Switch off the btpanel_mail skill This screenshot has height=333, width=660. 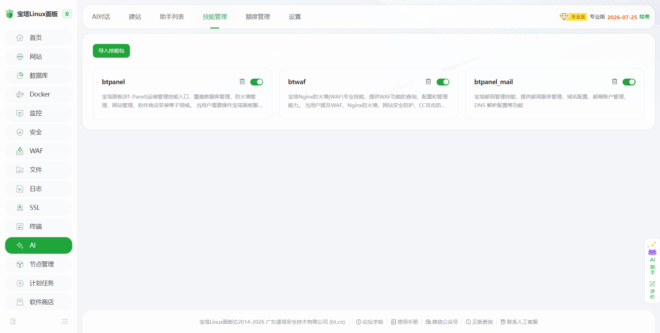click(629, 82)
